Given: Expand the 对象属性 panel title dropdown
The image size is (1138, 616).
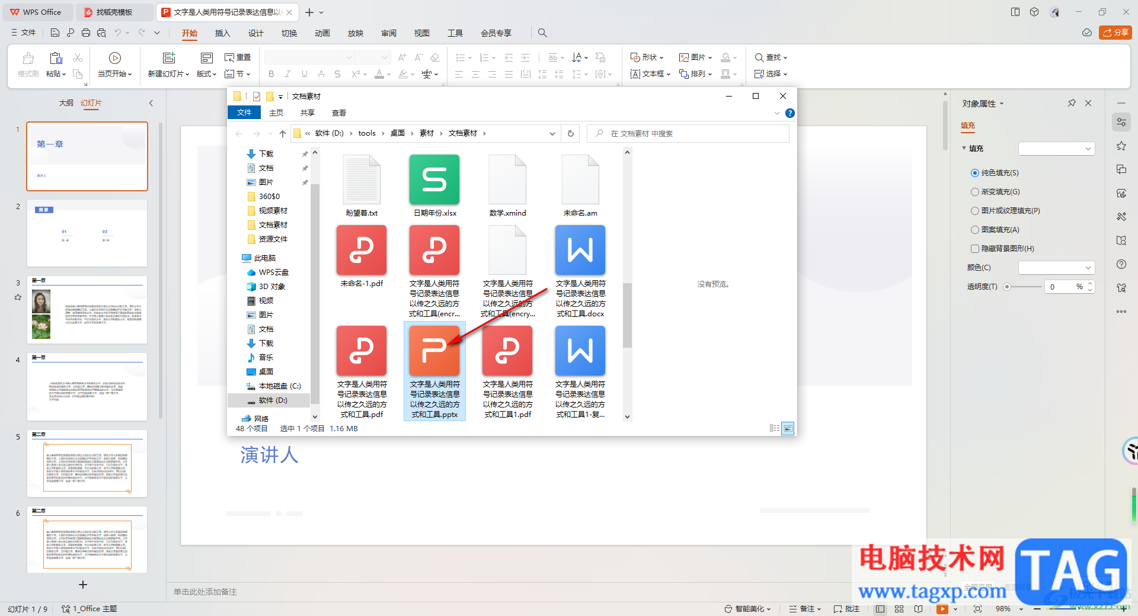Looking at the screenshot, I should point(1002,104).
